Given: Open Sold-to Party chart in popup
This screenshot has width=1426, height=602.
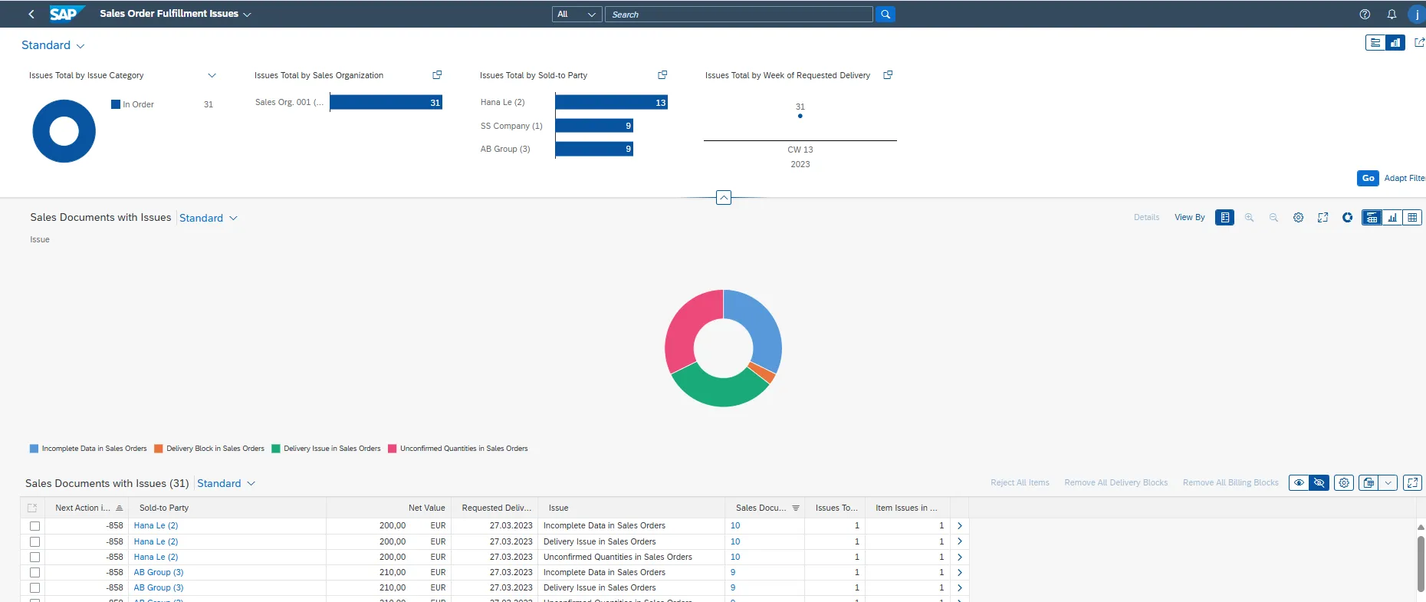Looking at the screenshot, I should pos(662,75).
